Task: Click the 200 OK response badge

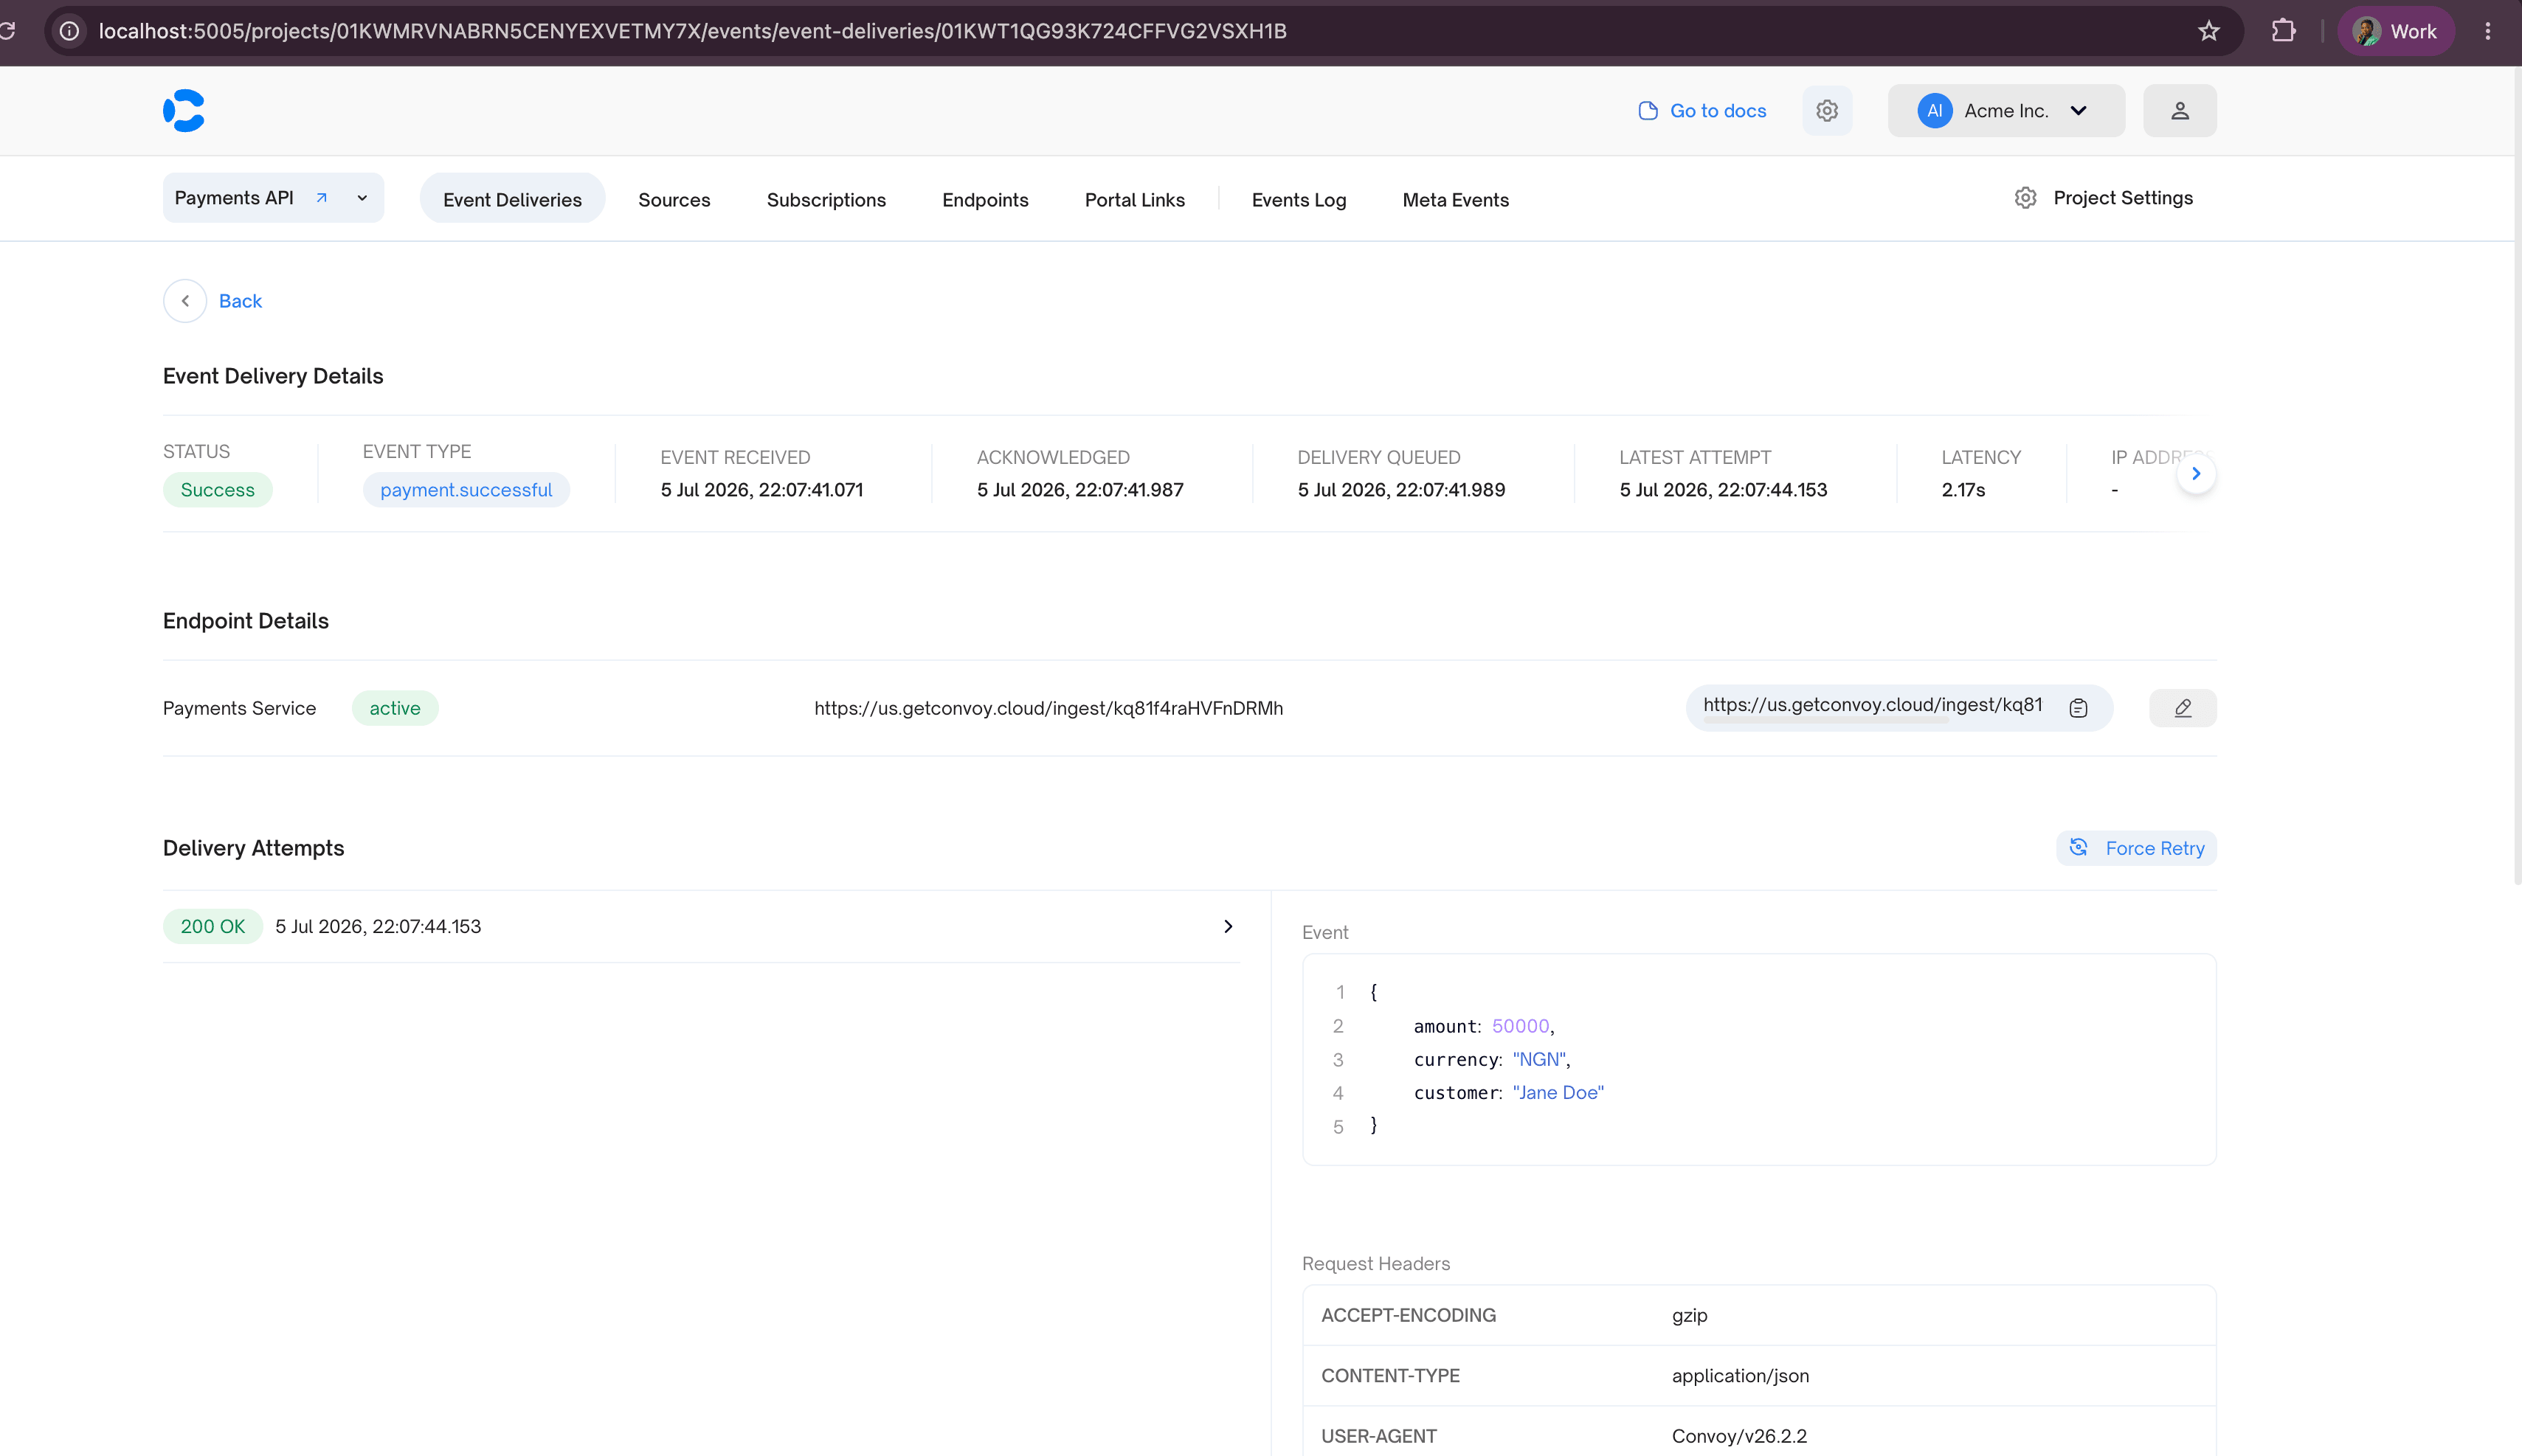Action: tap(212, 926)
